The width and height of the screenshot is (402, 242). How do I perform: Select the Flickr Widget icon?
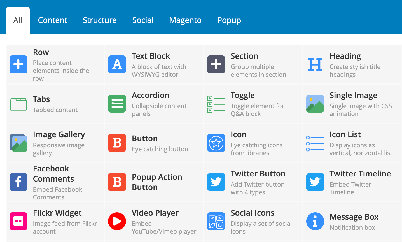click(18, 221)
